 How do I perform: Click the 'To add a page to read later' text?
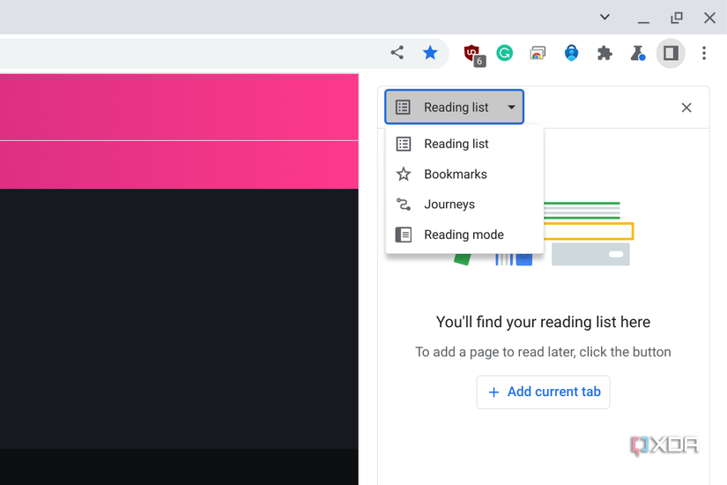(x=544, y=352)
